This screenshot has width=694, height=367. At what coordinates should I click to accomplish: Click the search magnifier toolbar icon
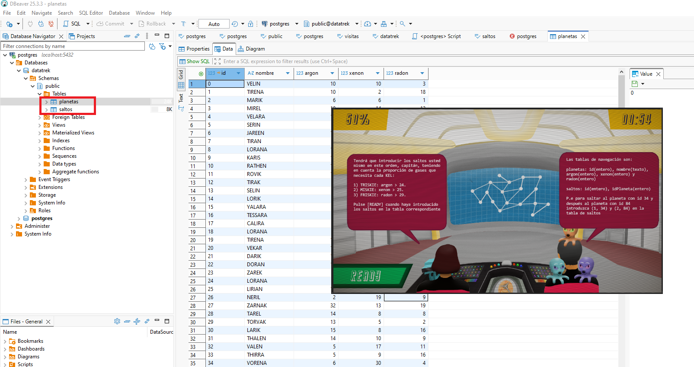(x=403, y=24)
